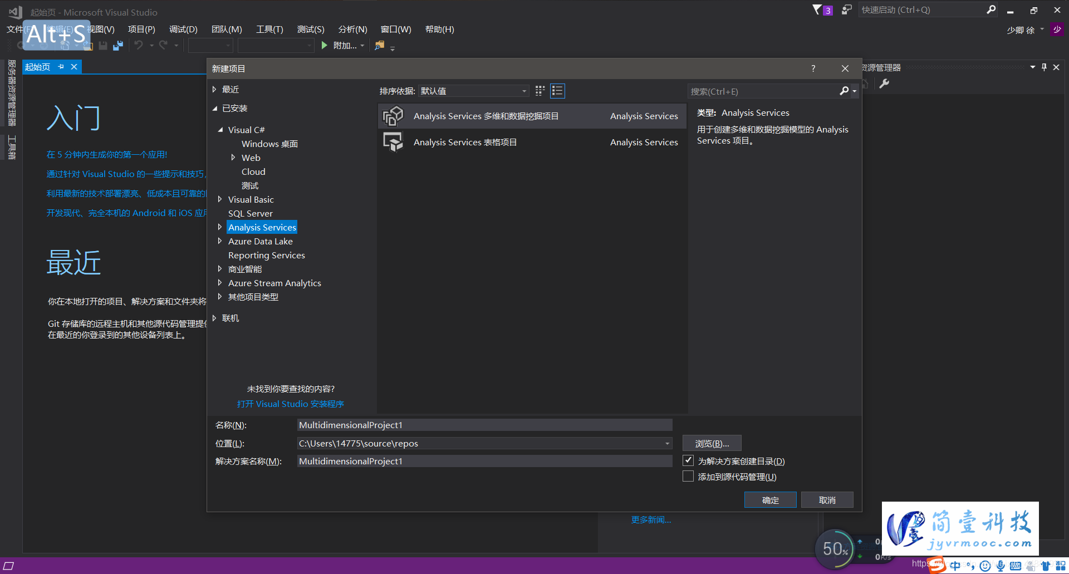Expand the Online tree node
The height and width of the screenshot is (574, 1069).
pos(214,318)
